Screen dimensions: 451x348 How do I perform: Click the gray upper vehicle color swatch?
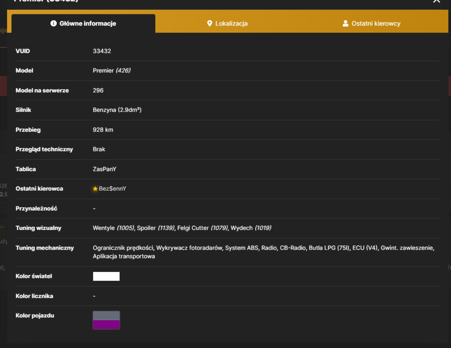tap(106, 316)
